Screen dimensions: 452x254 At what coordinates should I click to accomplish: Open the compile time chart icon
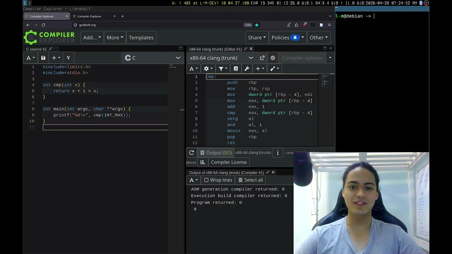point(203,162)
